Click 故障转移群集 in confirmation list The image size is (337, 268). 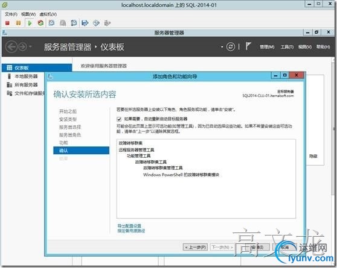[130, 143]
